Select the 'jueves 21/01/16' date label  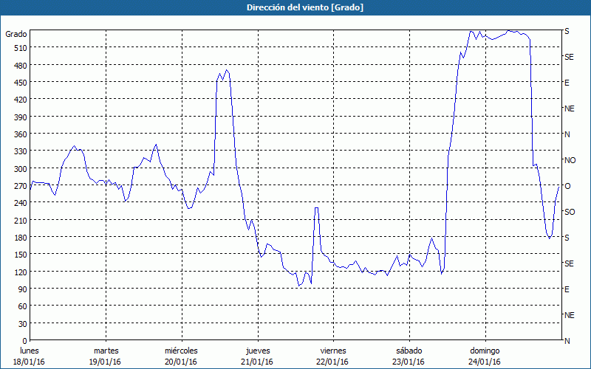pyautogui.click(x=257, y=356)
